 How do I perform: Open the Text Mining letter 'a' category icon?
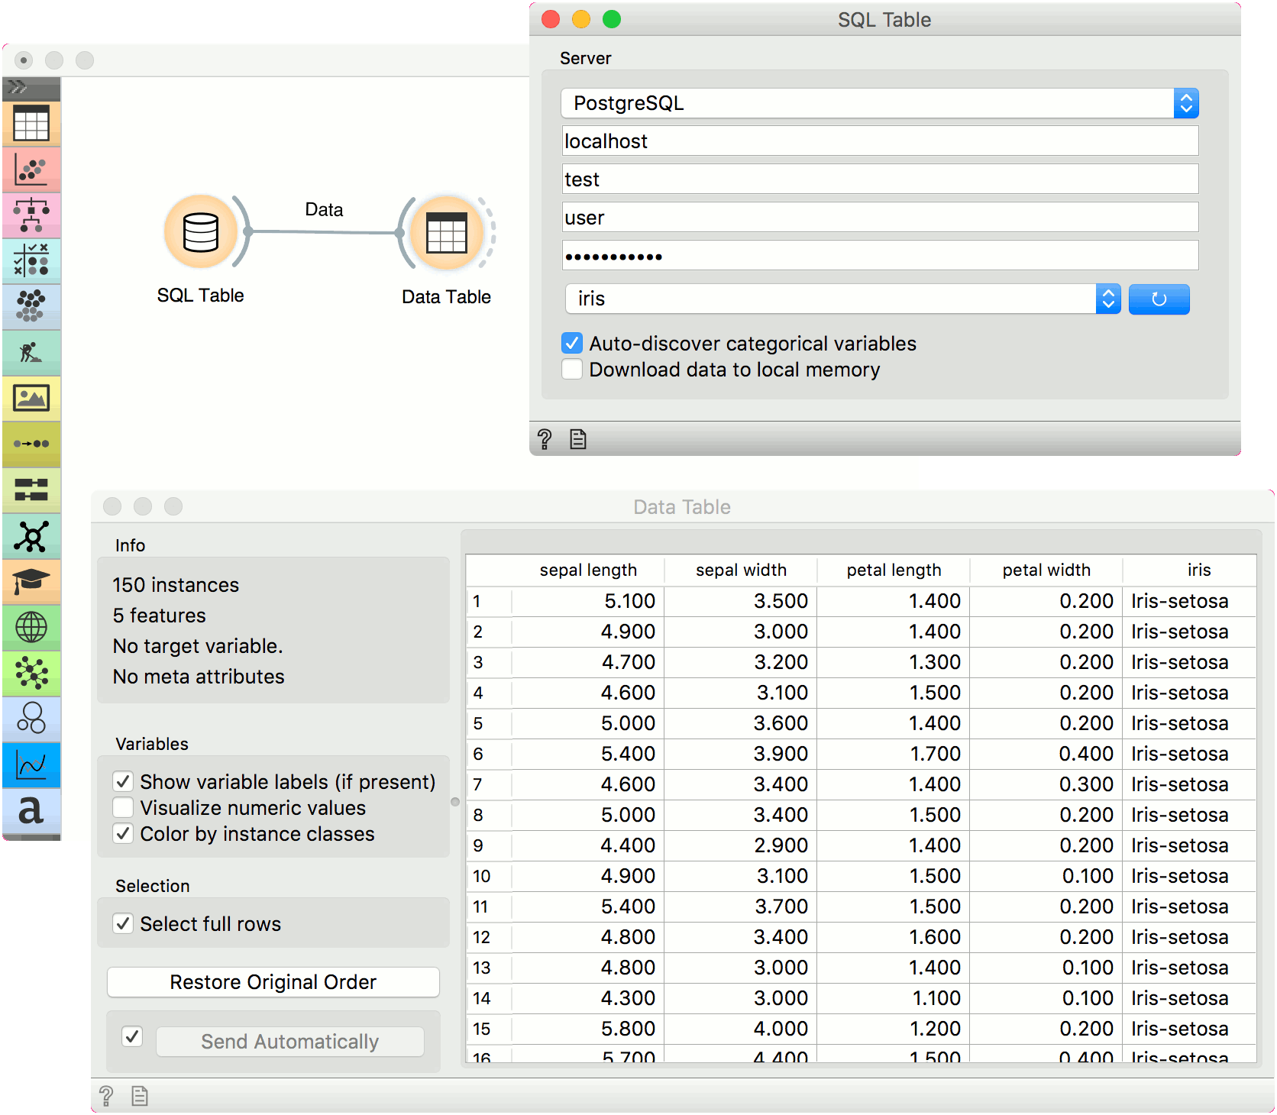tap(31, 810)
